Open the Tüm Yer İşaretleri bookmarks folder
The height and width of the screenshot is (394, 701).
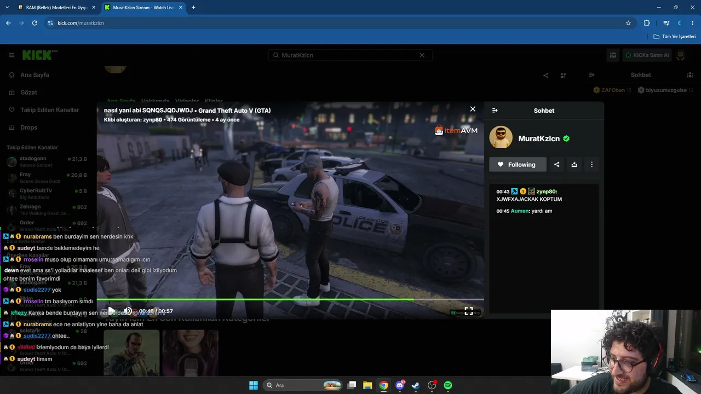(x=675, y=37)
